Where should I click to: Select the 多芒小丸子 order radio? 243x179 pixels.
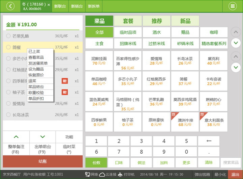coord(8,58)
